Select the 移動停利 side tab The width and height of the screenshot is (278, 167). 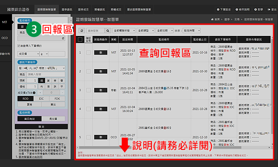(x=6, y=54)
